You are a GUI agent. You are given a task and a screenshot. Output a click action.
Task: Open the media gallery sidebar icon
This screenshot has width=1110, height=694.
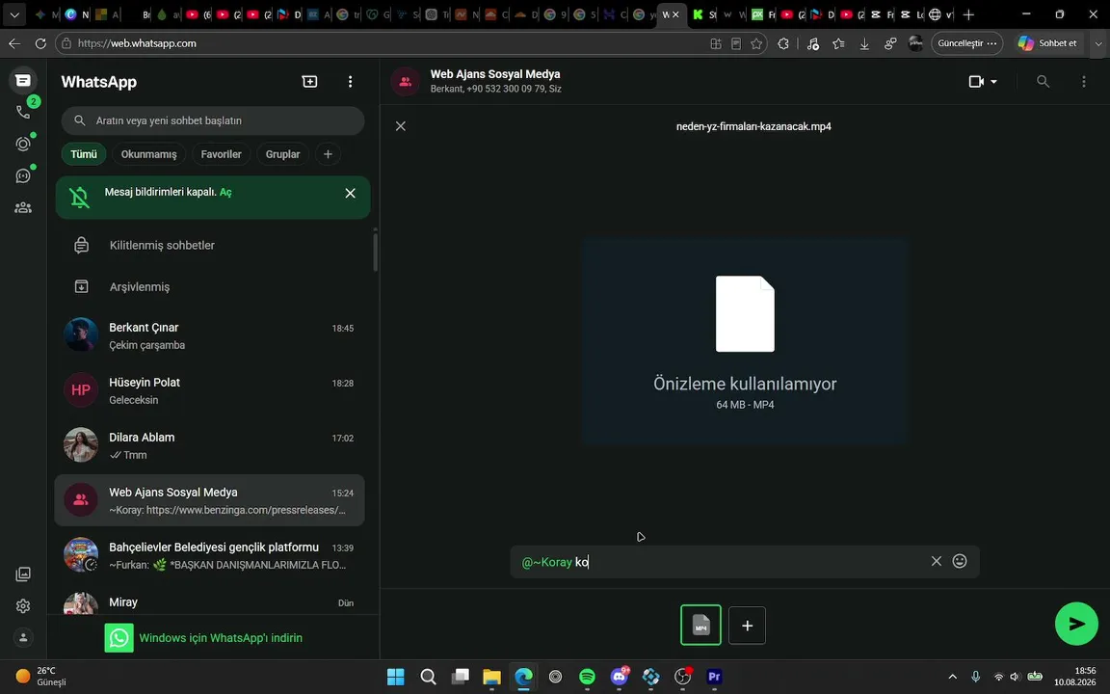point(23,574)
